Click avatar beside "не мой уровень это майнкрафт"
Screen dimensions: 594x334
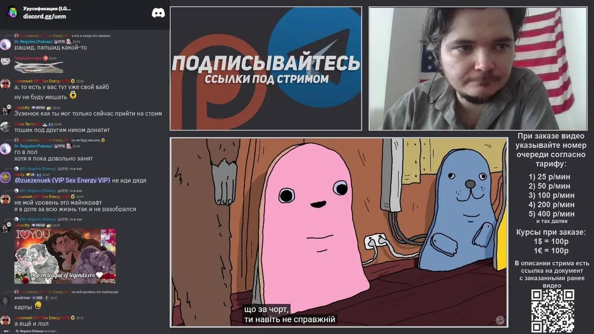pyautogui.click(x=6, y=199)
